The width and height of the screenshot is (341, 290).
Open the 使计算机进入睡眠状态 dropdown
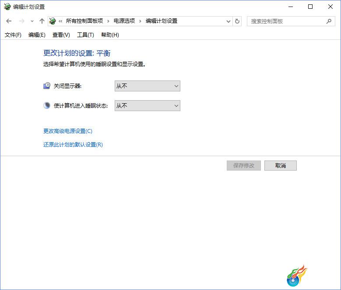[x=148, y=105]
